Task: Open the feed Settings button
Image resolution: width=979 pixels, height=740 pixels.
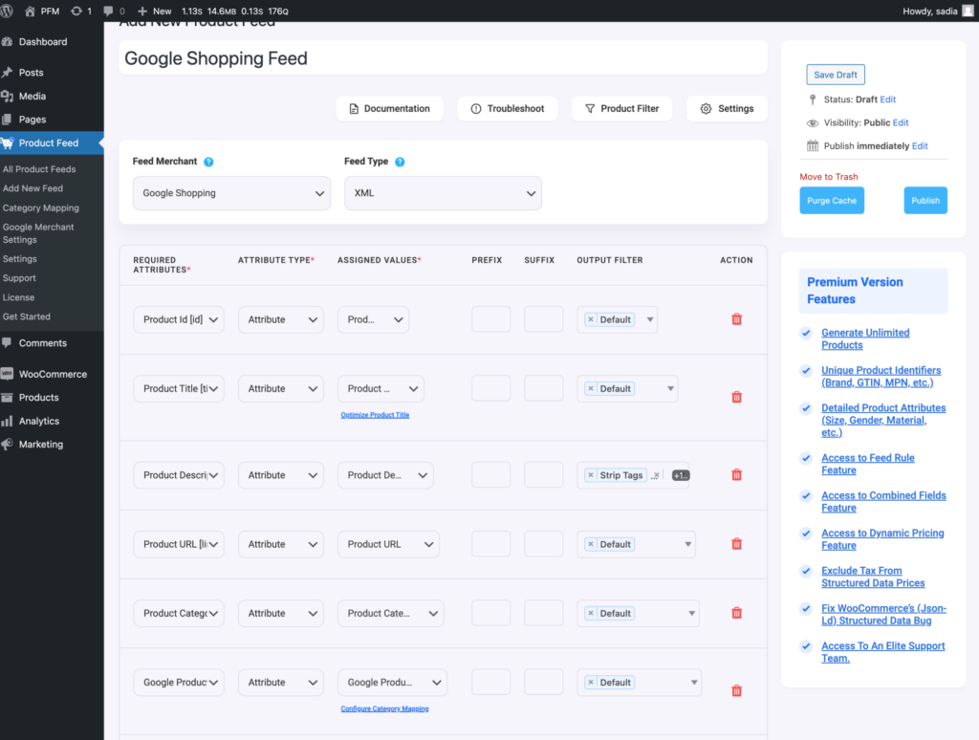Action: (727, 109)
